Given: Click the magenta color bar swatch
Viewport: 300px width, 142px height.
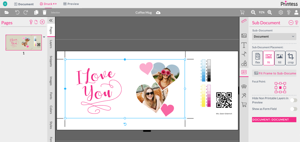Looking at the screenshot, I should point(209,96).
